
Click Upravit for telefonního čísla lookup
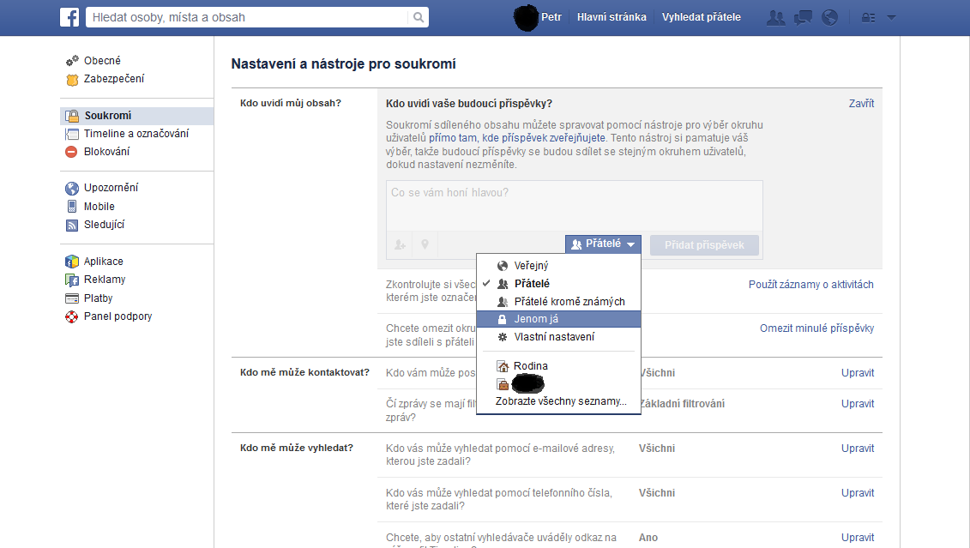point(858,493)
